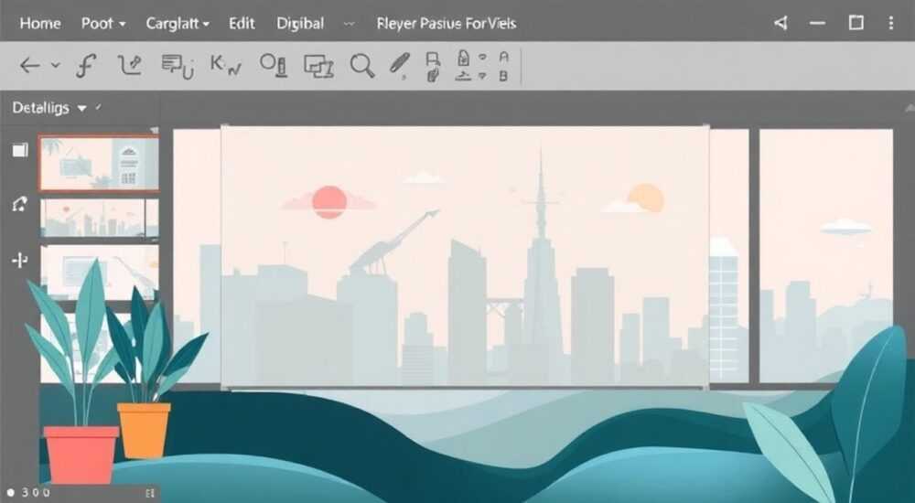Click the scroll-up arrow at the panel's right edge
Image resolution: width=915 pixels, height=503 pixels.
pos(910,108)
